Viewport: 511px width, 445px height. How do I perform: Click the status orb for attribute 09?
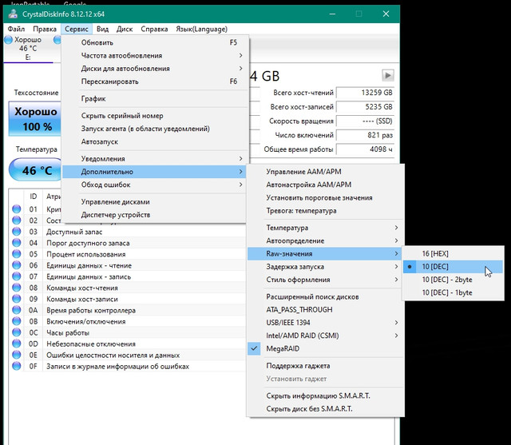(16, 299)
